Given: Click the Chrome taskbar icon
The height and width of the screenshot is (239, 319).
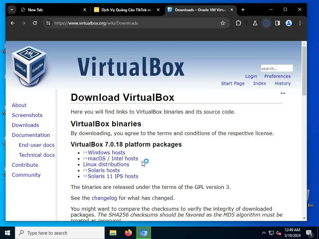Looking at the screenshot, I should (x=144, y=233).
